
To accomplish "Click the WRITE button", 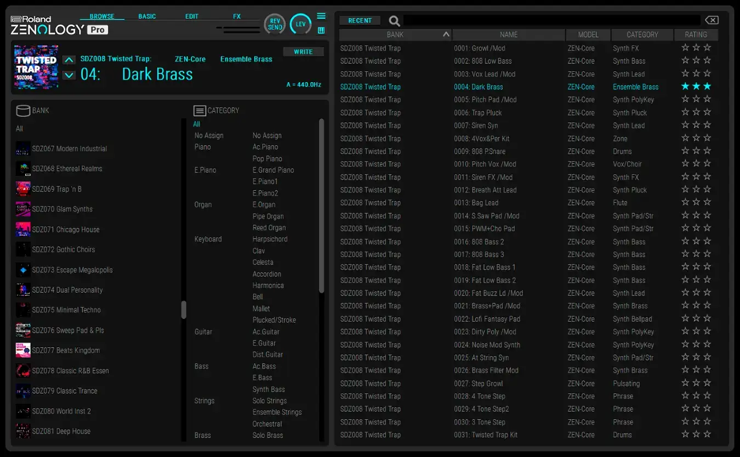I will click(x=303, y=52).
